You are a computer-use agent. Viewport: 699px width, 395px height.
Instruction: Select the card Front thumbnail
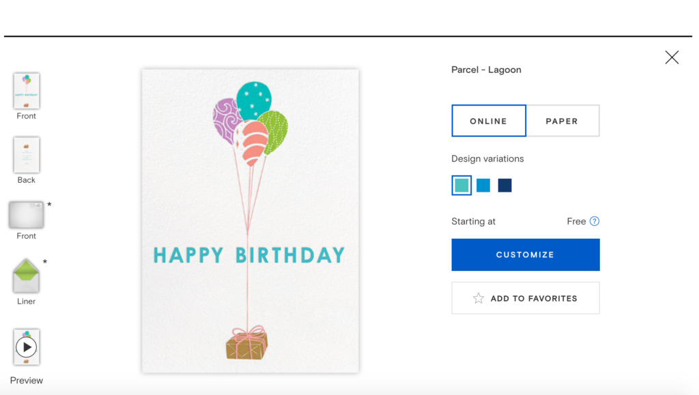27,91
